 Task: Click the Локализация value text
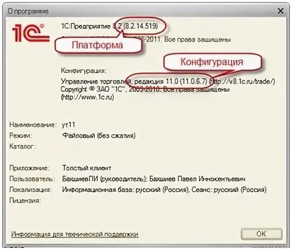[164, 190]
